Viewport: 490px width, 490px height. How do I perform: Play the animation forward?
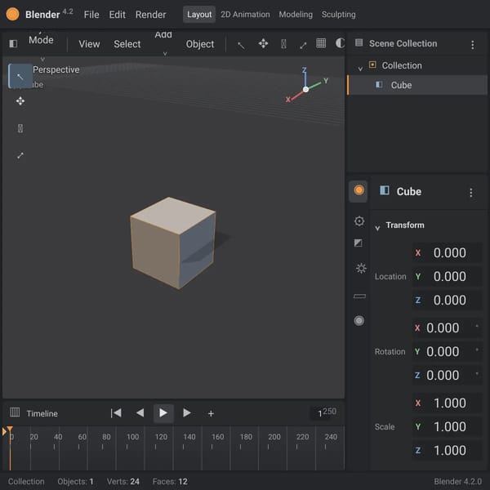(x=163, y=413)
